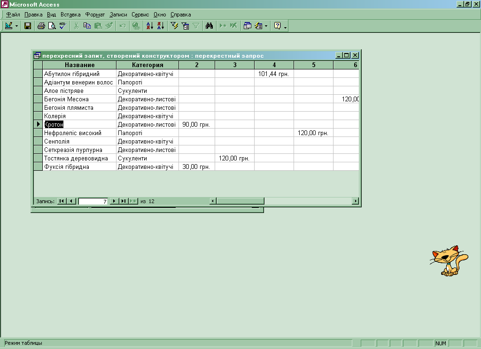The width and height of the screenshot is (481, 349).
Task: Click the Cut scissors icon
Action: click(x=77, y=26)
